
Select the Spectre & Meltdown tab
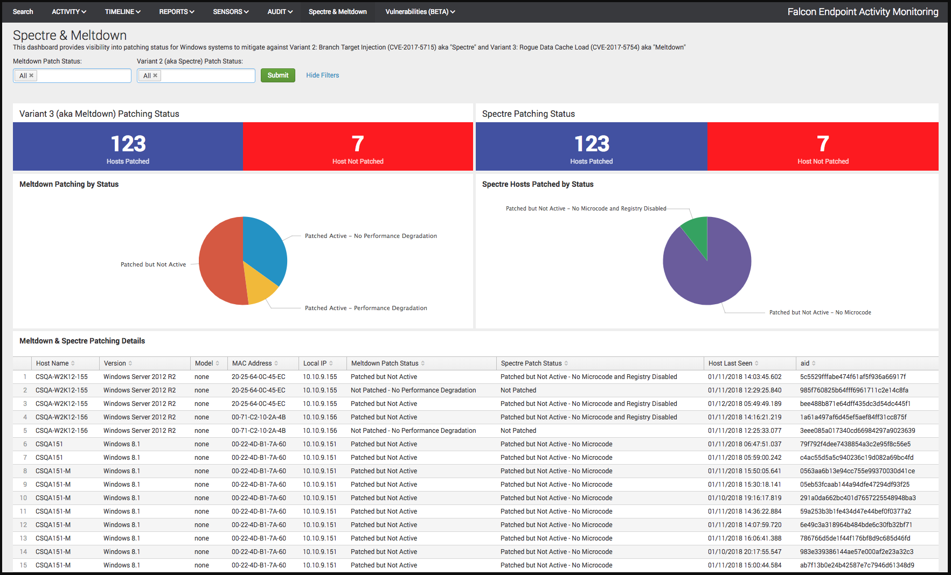pos(338,11)
